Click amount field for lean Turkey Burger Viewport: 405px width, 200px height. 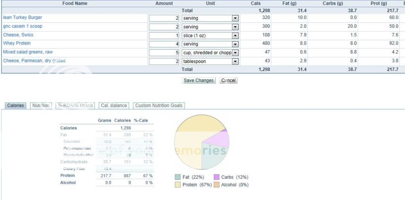(164, 18)
